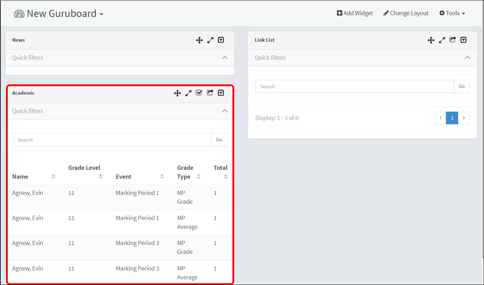
Task: Select page 1 in Link List pagination
Action: coord(452,118)
